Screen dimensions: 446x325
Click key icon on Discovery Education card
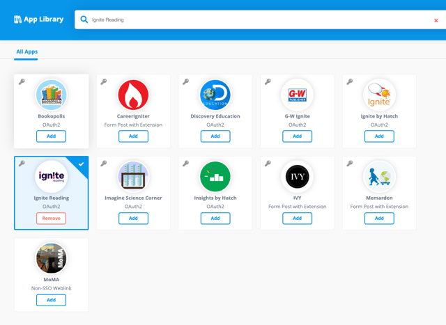coord(185,82)
